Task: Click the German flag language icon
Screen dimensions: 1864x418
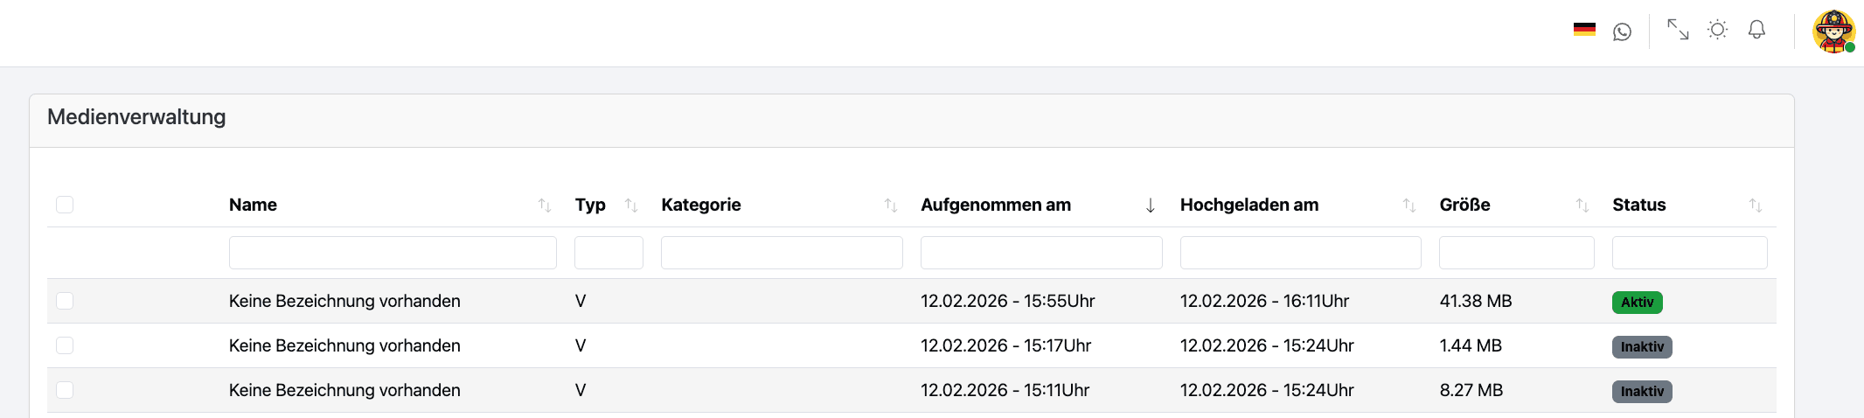Action: 1584,30
